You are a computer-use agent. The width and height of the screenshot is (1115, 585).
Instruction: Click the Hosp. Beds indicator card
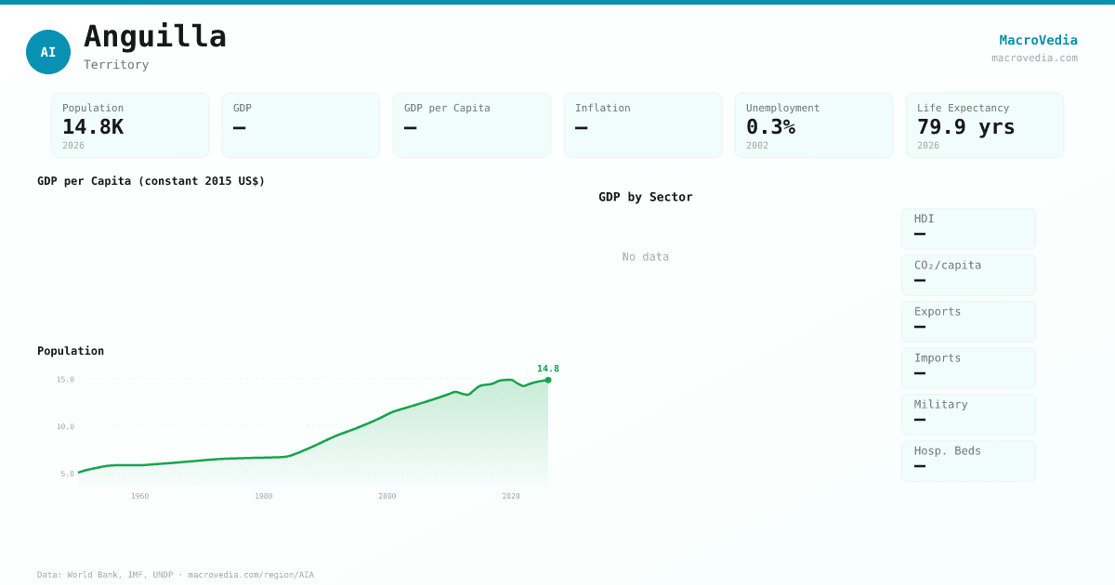[968, 461]
